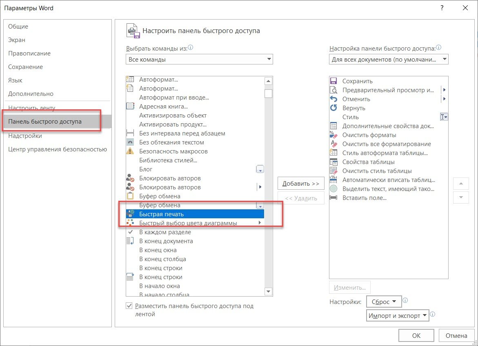Click the icon beside Очистить все форматирование

pyautogui.click(x=333, y=144)
